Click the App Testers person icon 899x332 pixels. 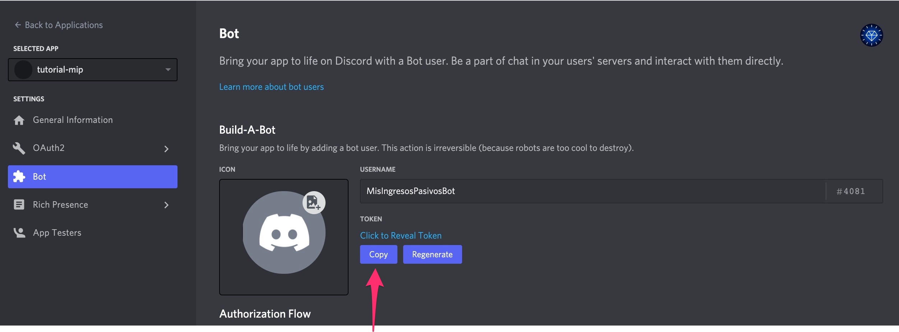coord(19,233)
